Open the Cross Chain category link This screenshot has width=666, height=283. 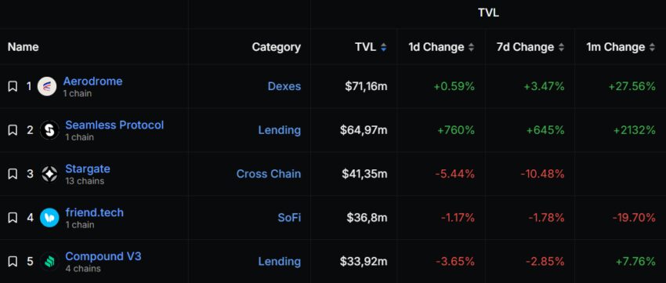(x=269, y=174)
